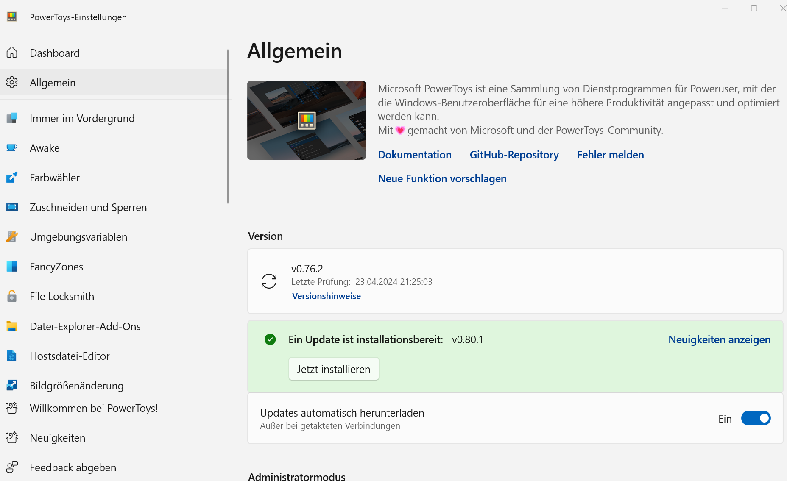Screen dimensions: 787x481
Task: Click the Umgebungsvariablen icon
Action: [x=12, y=237]
